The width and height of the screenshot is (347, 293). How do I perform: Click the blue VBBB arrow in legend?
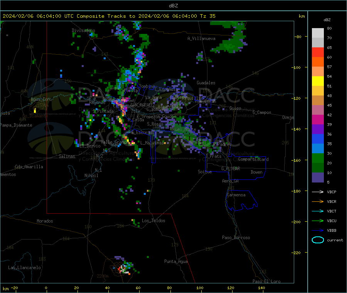coord(318,230)
